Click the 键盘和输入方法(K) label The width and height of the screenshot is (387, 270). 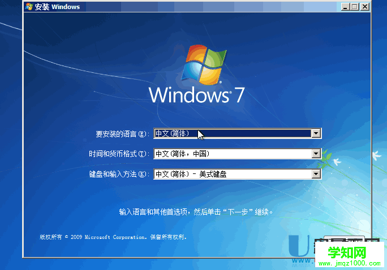(x=119, y=174)
